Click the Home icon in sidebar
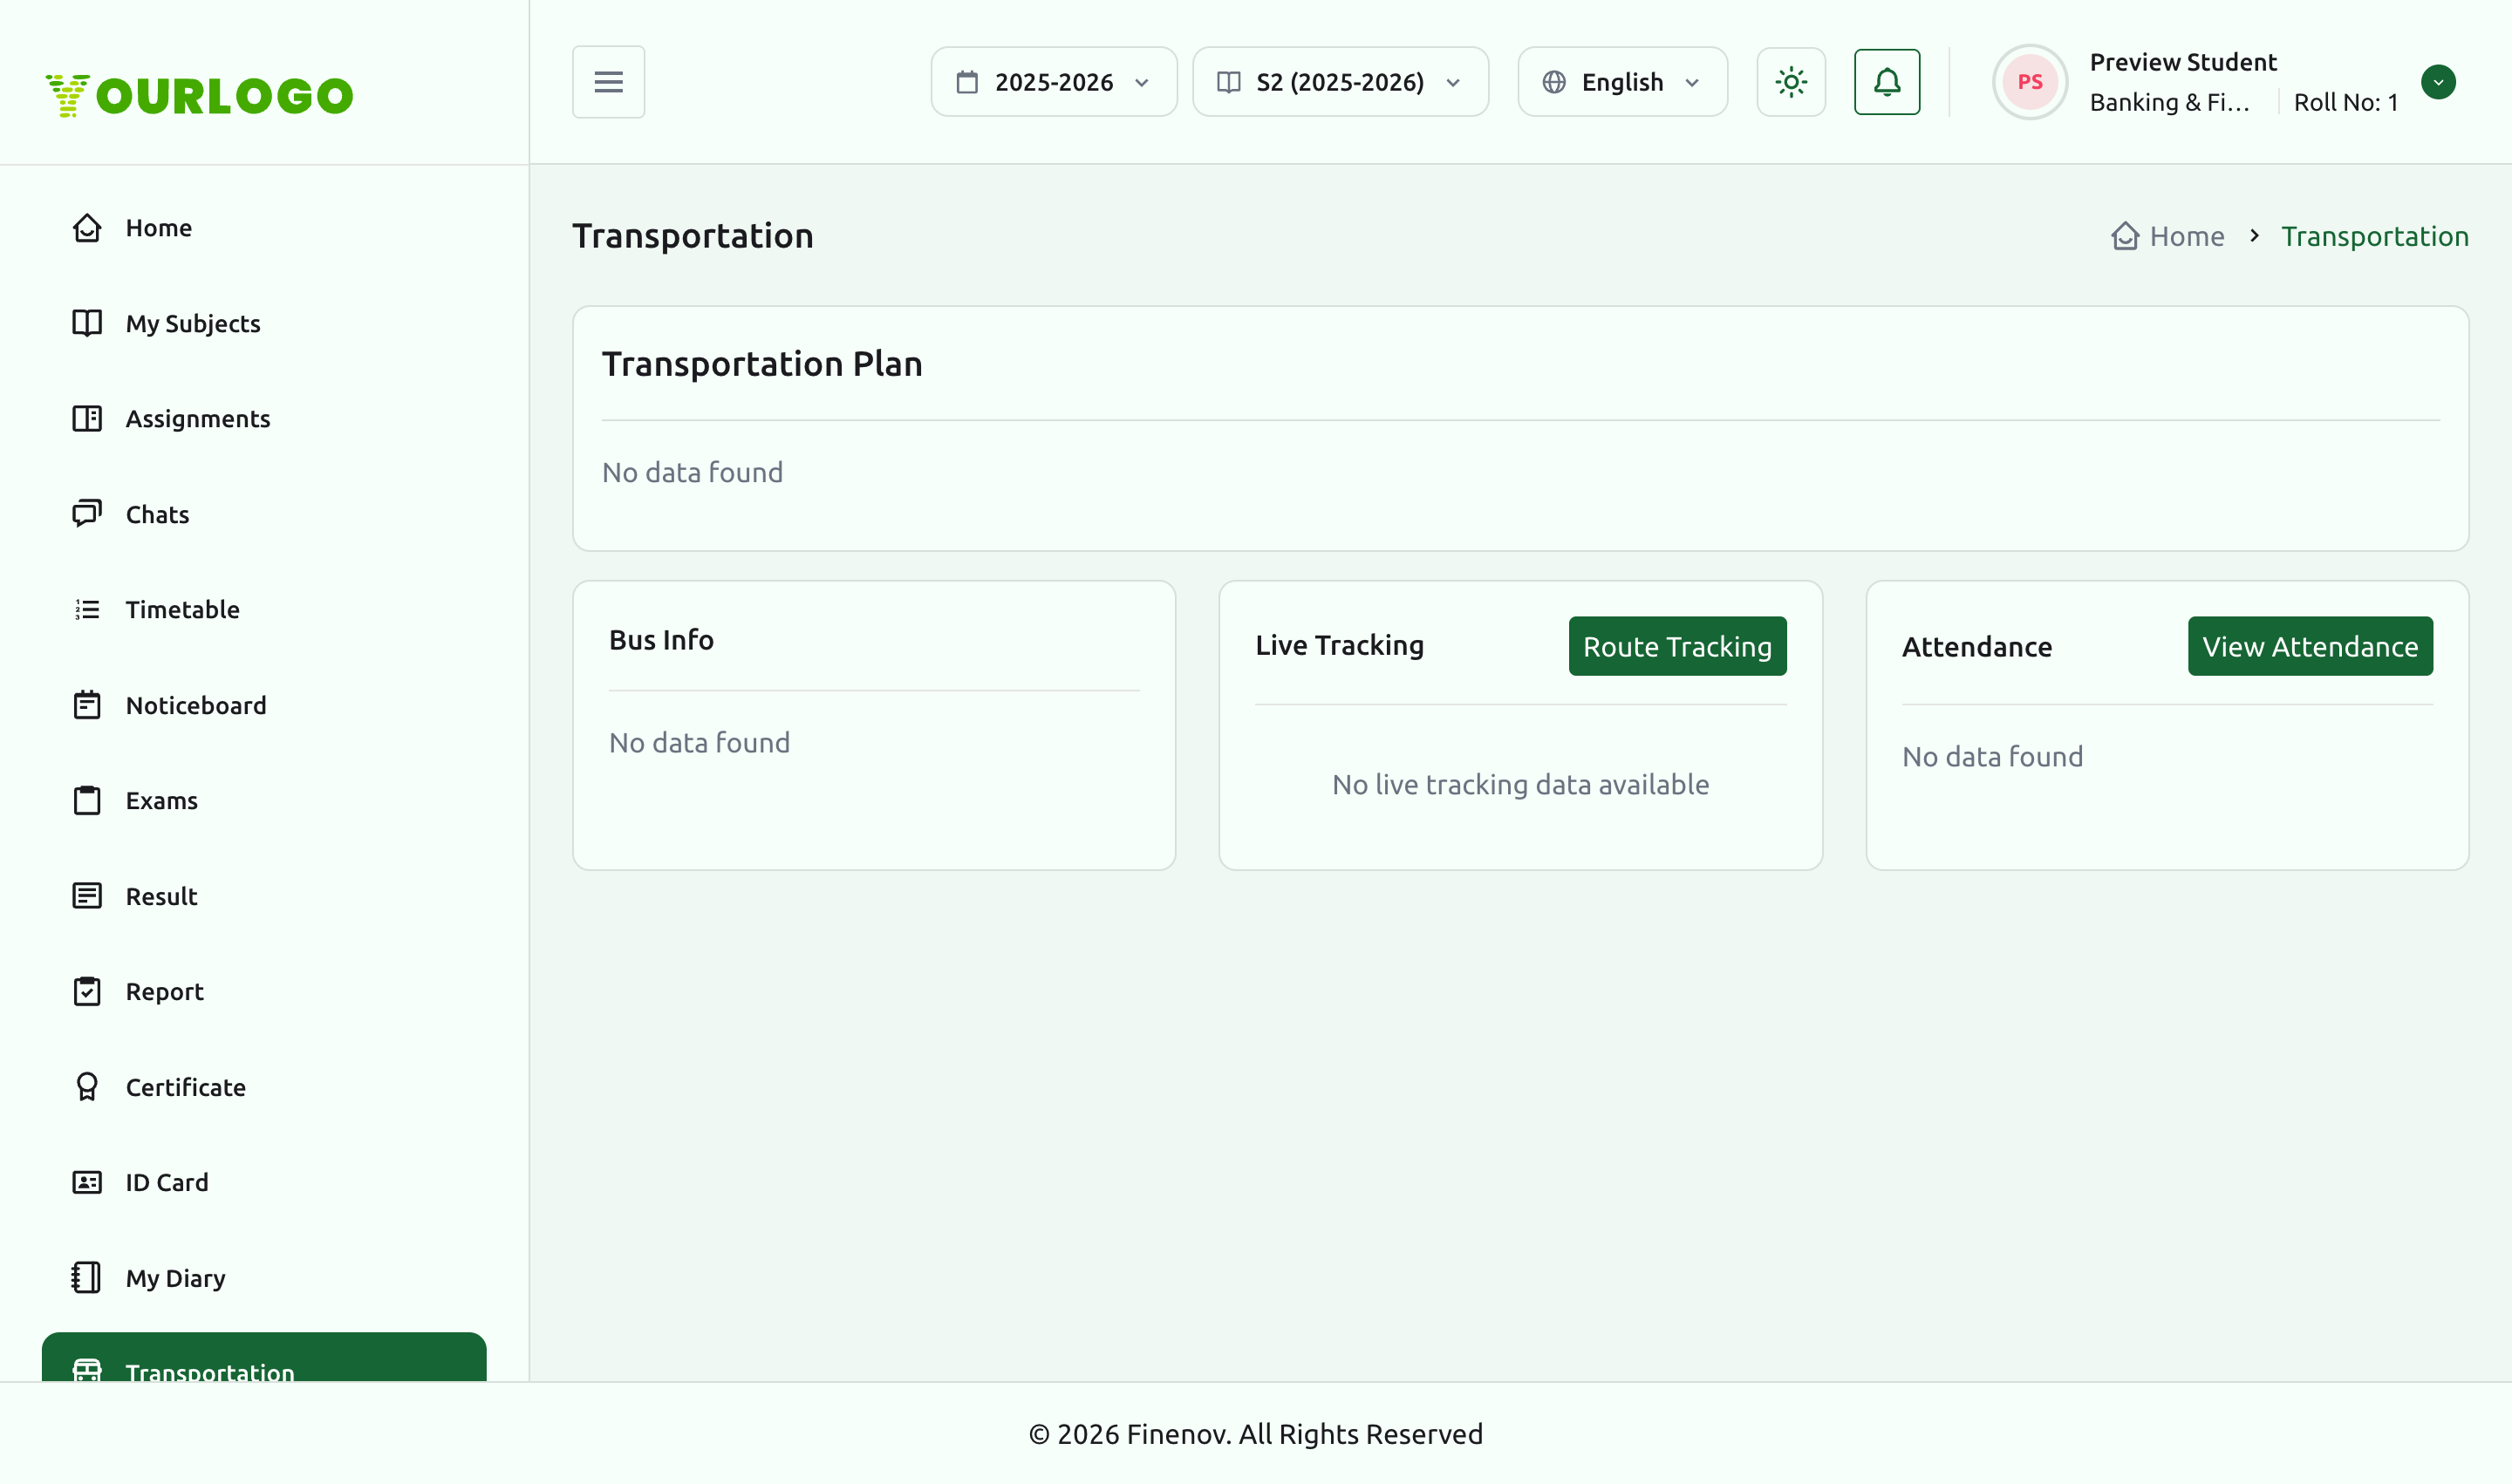Viewport: 2512px width, 1484px height. point(87,228)
